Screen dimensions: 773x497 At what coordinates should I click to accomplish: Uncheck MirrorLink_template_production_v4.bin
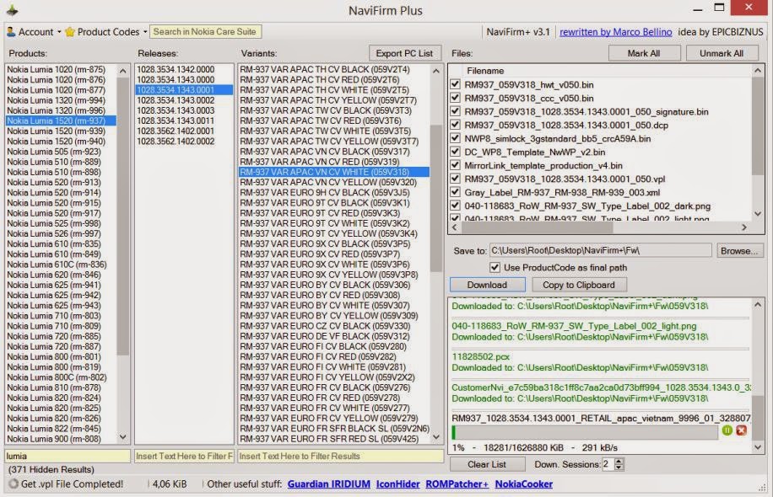[x=456, y=166]
